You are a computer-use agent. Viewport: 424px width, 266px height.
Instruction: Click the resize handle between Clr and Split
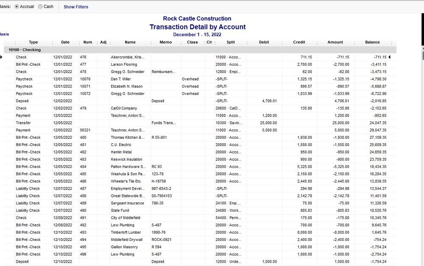[215, 42]
